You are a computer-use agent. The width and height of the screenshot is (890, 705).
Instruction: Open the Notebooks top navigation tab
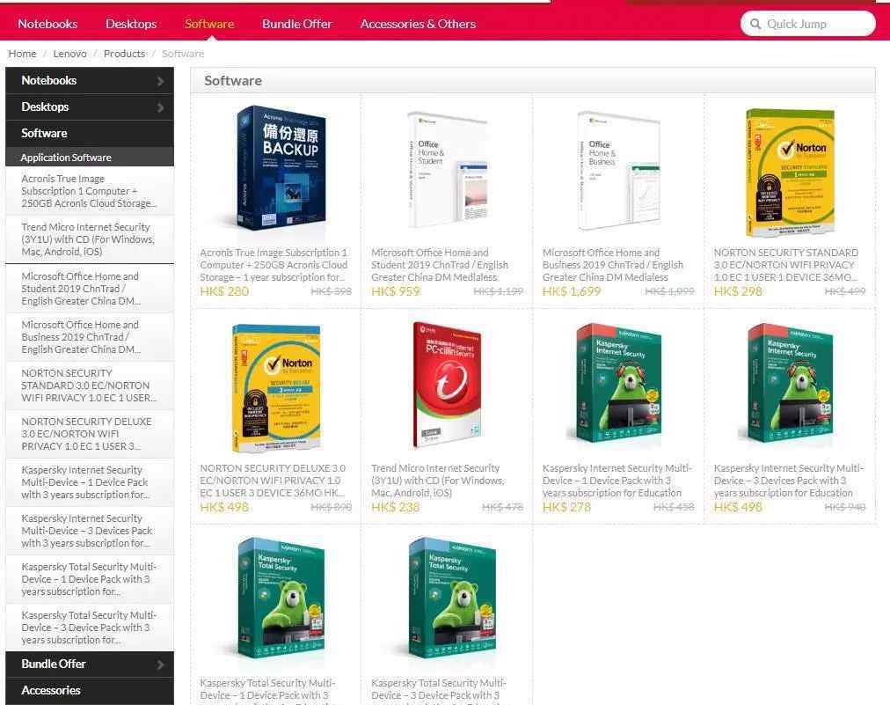point(47,24)
